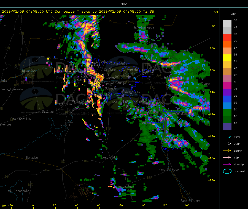Click the '150m' elevation label near Agua_Toro
This screenshot has height=209, width=248.
tap(31, 75)
